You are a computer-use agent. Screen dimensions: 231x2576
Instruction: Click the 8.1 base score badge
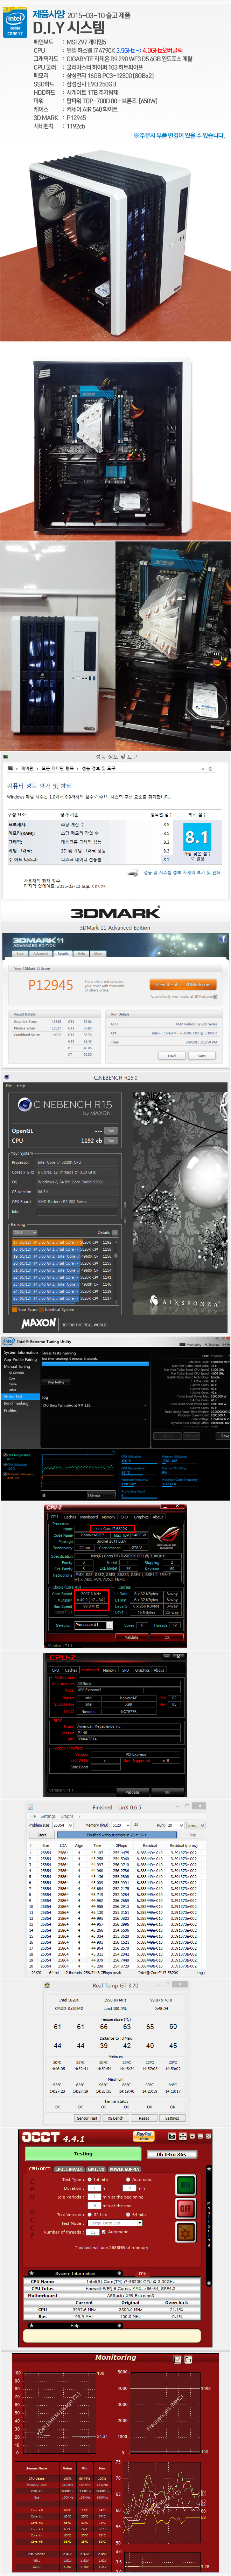[197, 837]
